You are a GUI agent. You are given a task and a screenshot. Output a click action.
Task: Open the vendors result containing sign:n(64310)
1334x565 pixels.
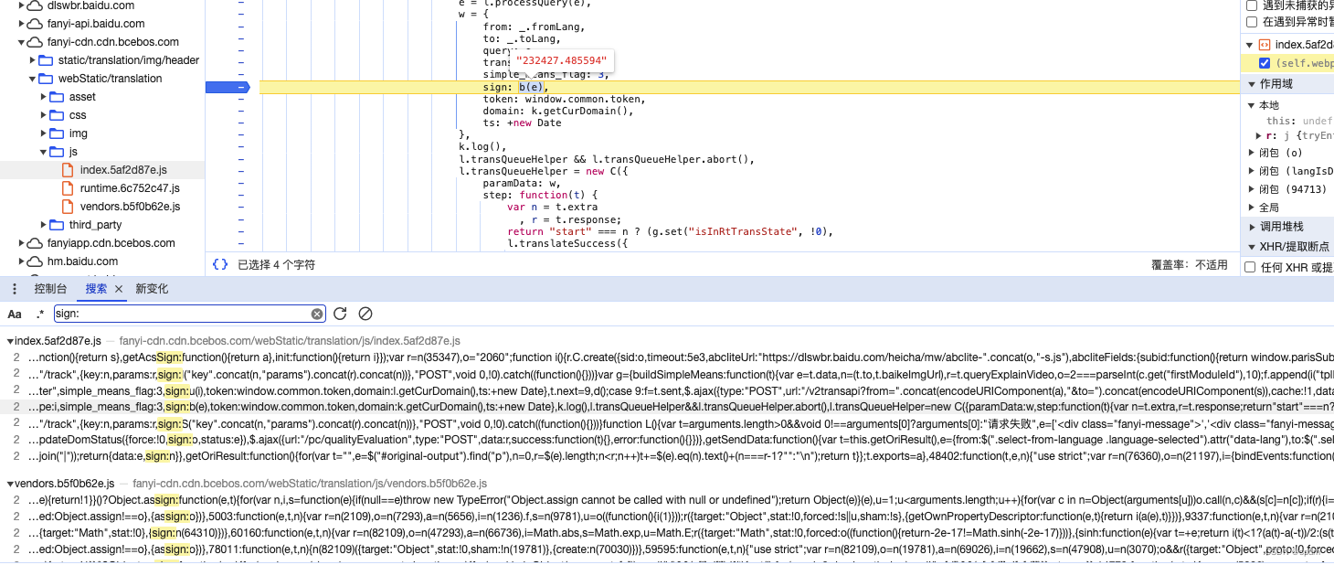(667, 532)
